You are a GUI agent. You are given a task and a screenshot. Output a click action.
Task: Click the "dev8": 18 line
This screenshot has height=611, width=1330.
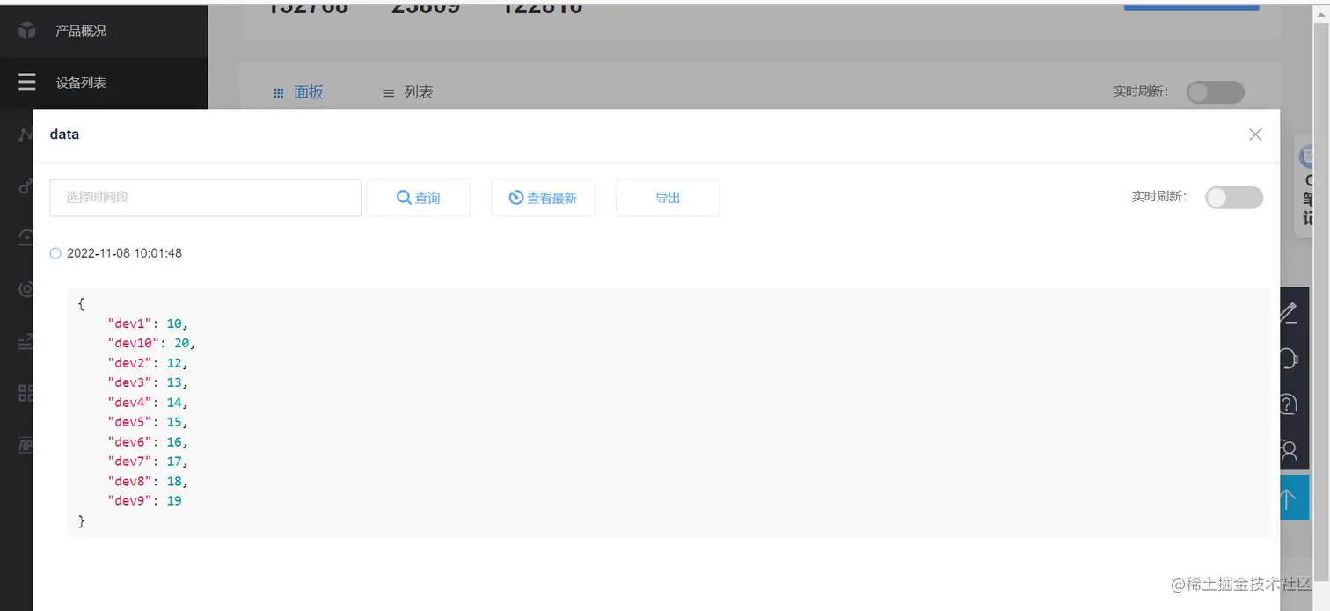[148, 482]
